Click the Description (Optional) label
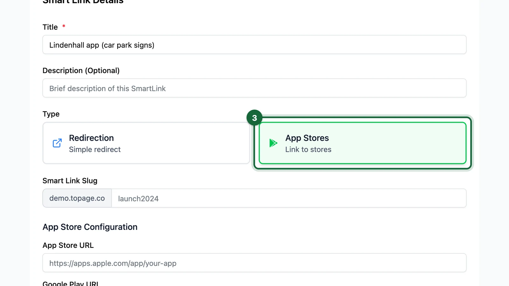 pos(81,71)
